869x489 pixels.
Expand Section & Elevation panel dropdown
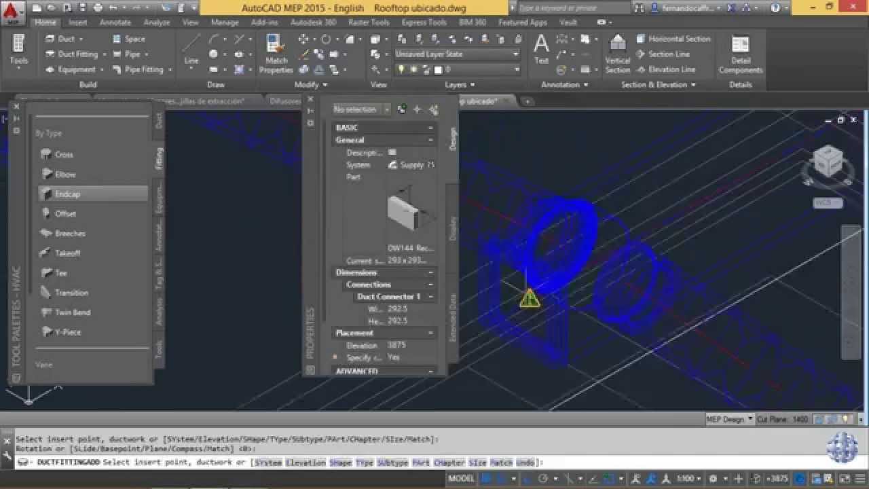(x=659, y=85)
